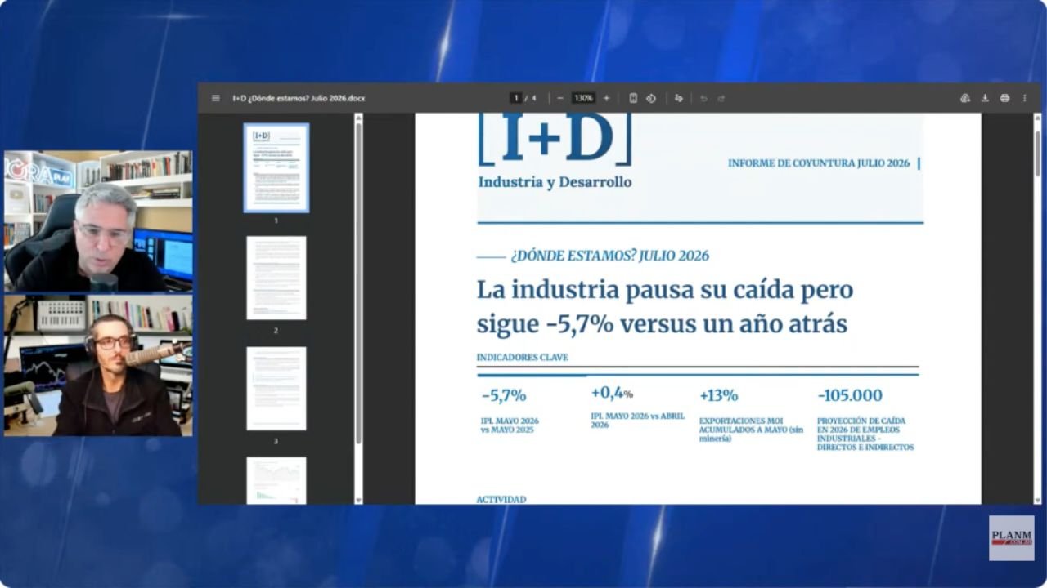The image size is (1047, 588).
Task: Click 'IPI. MAYO 2026 vs MAYO 2025' caption
Action: coord(510,425)
